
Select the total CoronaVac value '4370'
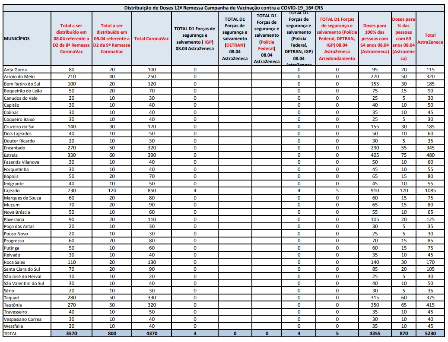(x=152, y=333)
